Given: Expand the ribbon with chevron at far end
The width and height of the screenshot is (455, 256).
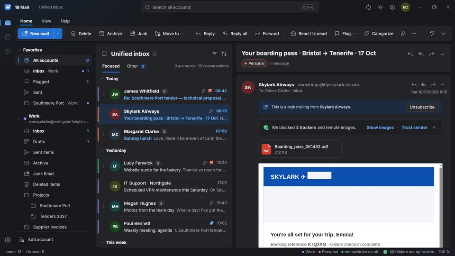Looking at the screenshot, I should point(443,34).
